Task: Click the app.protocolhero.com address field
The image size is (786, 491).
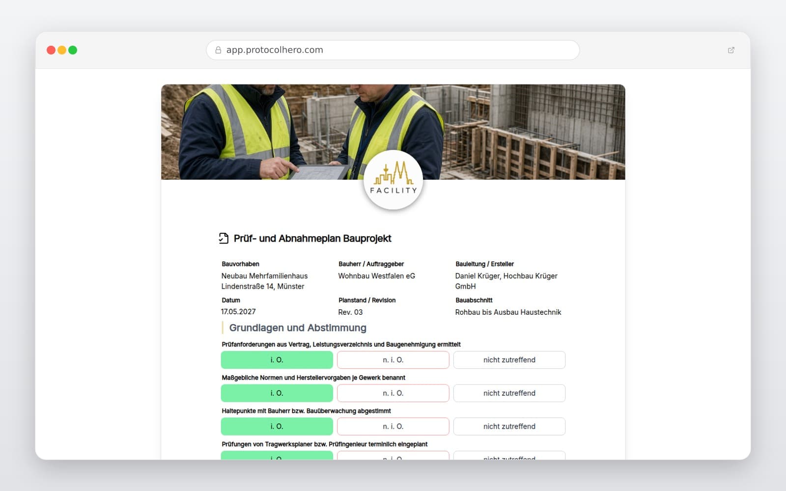Action: pyautogui.click(x=393, y=50)
